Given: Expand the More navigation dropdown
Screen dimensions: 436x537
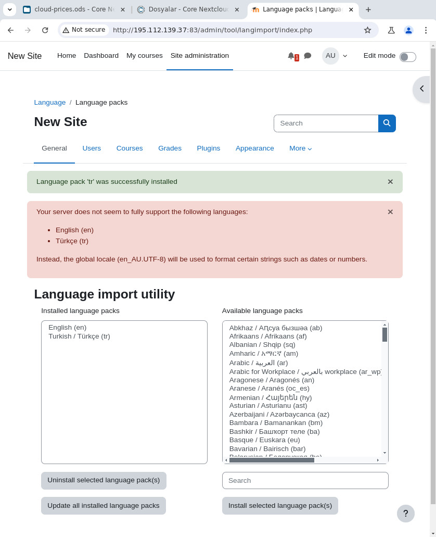Looking at the screenshot, I should [300, 148].
